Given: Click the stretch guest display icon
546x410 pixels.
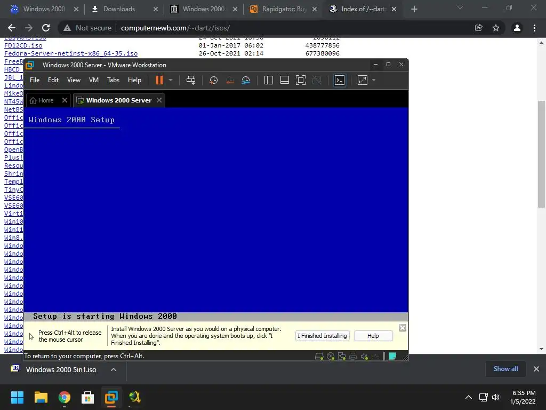Looking at the screenshot, I should point(363,80).
